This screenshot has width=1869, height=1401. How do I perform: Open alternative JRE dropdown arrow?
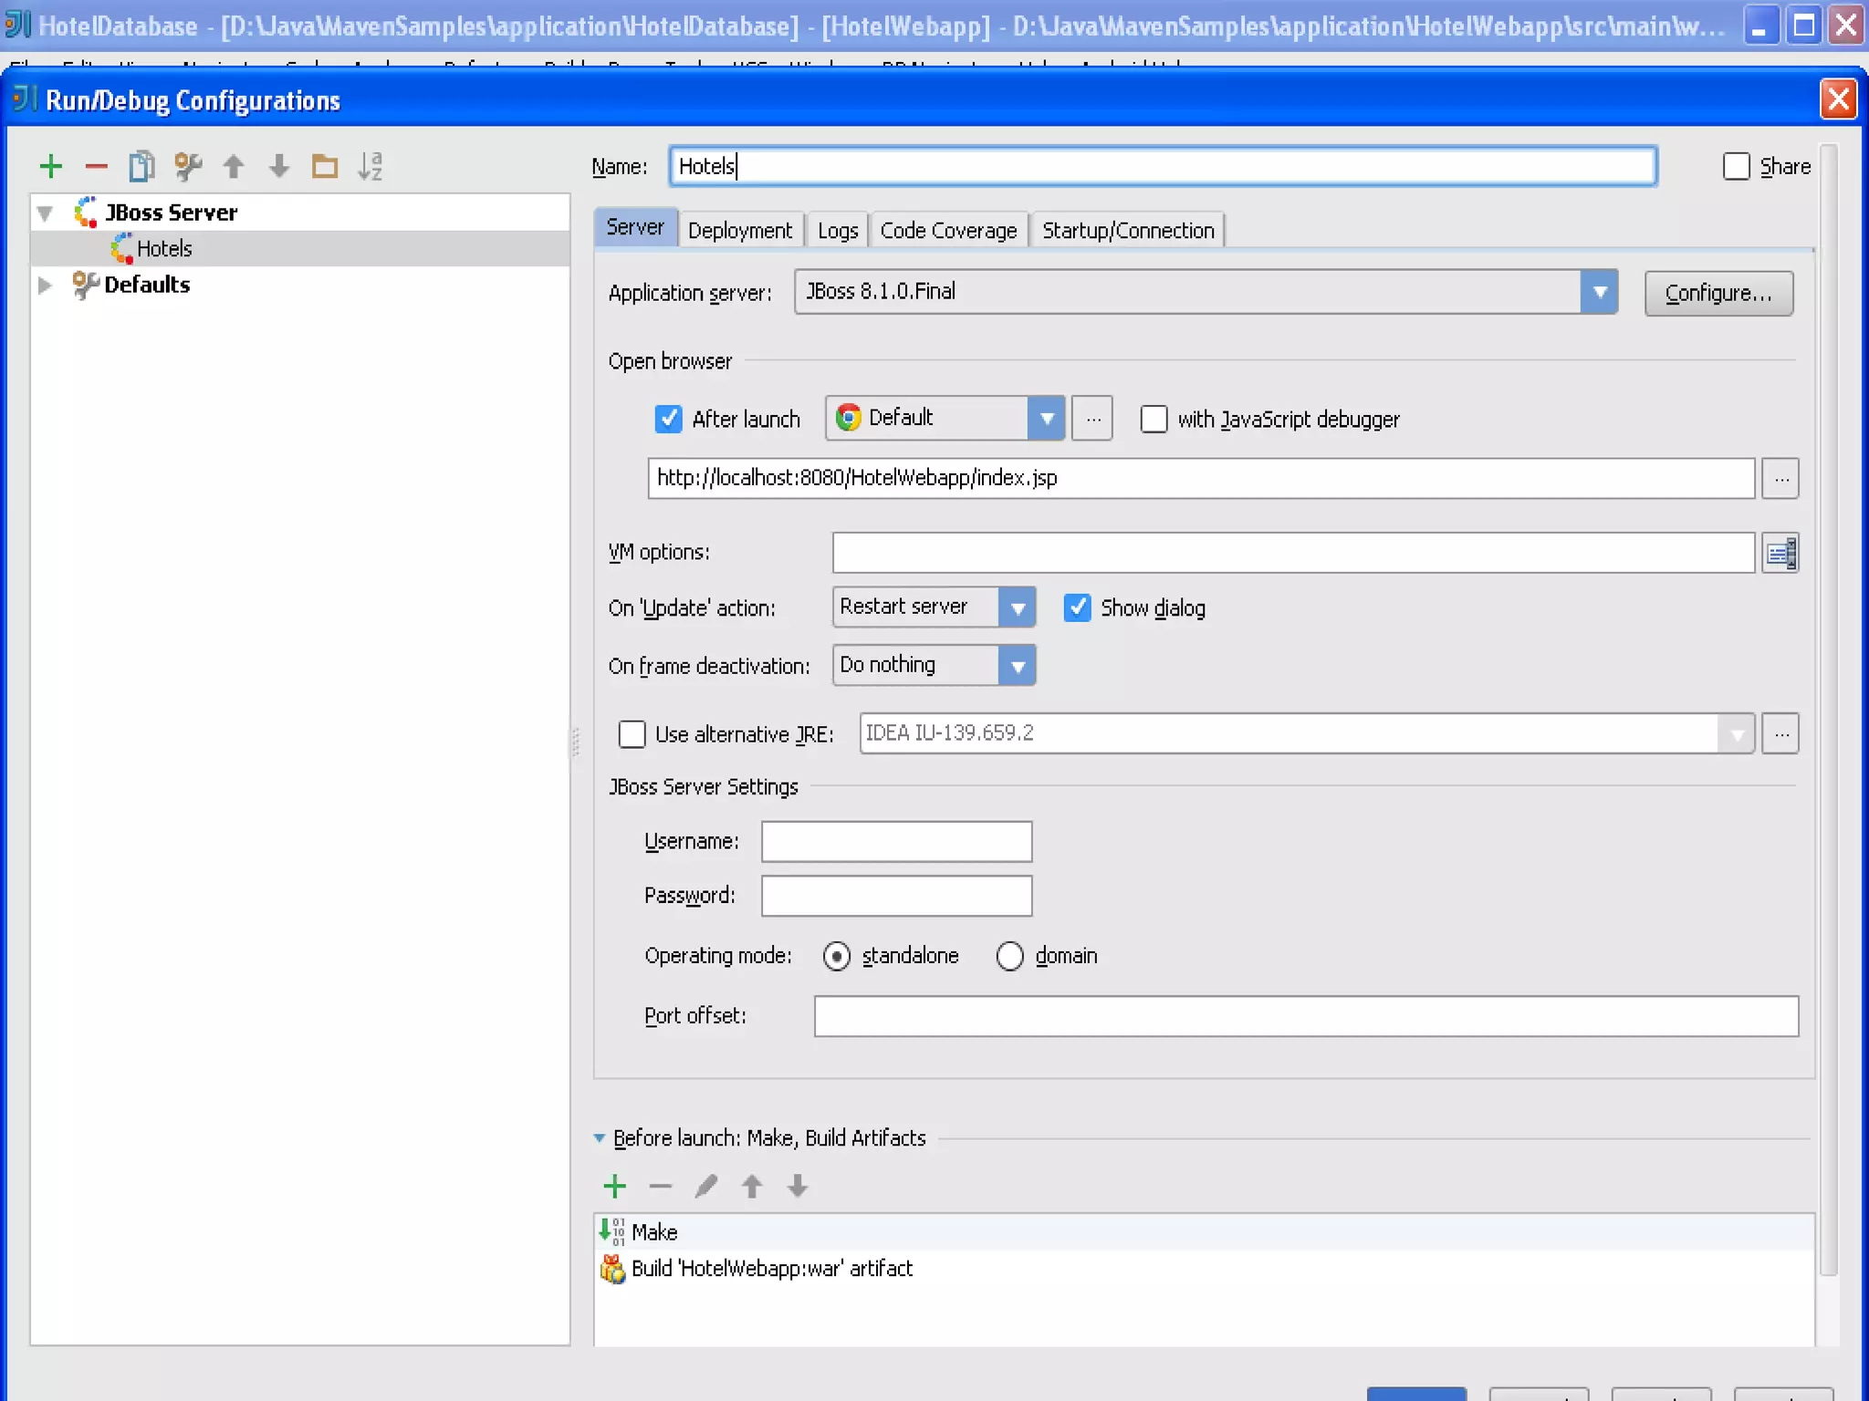pyautogui.click(x=1737, y=733)
